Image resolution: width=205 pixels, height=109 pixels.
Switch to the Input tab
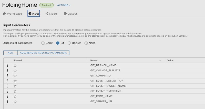coord(34,14)
